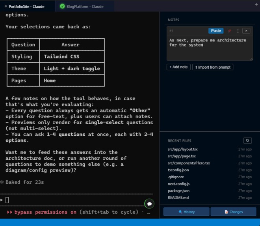Refresh the Recent Files list
Viewport: 260px width, 226px height.
click(x=247, y=140)
